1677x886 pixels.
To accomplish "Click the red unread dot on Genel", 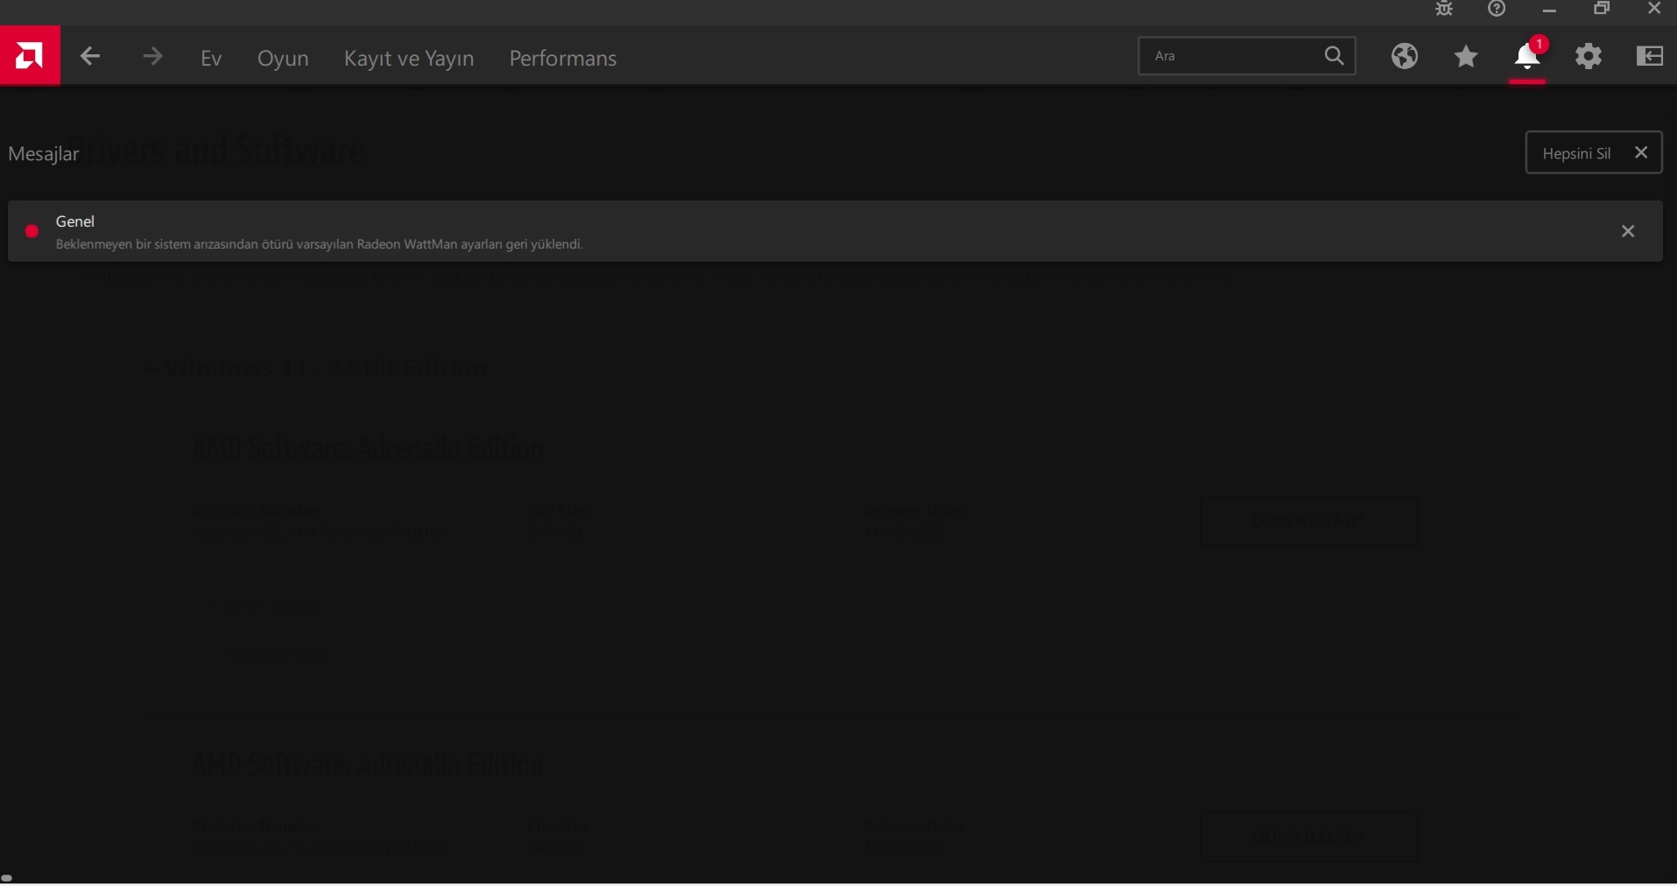I will click(32, 232).
